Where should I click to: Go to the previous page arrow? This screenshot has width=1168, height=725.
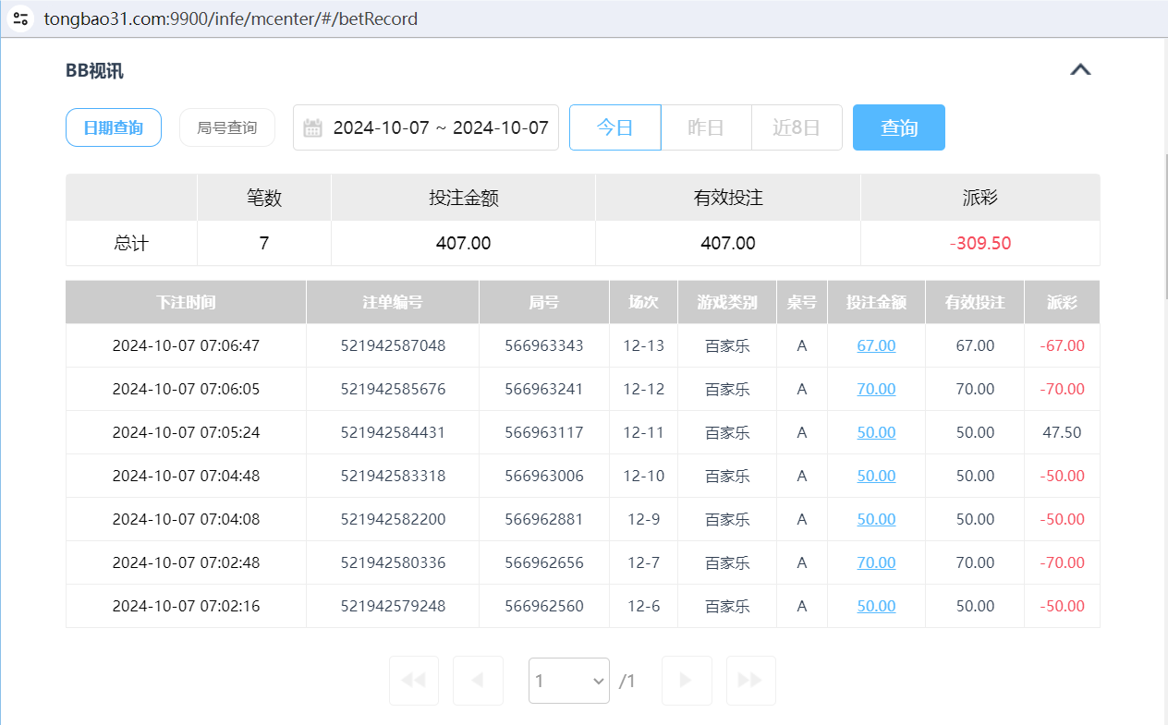point(478,681)
